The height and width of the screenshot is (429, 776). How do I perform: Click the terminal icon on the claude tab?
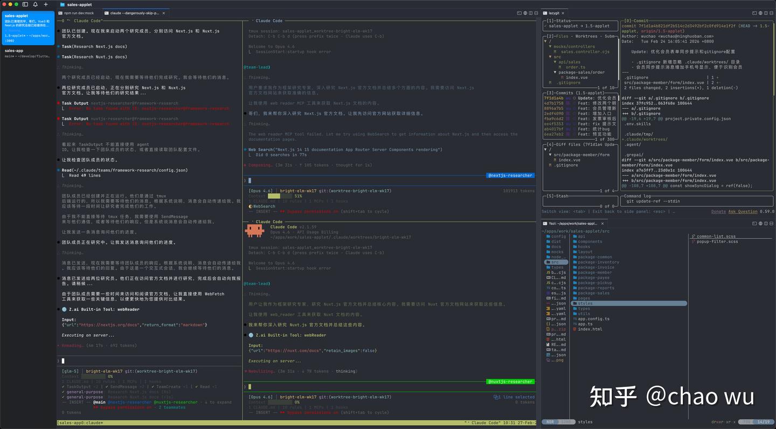point(107,13)
